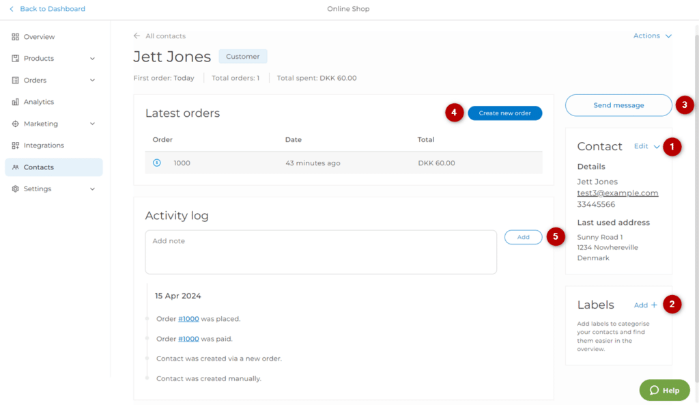Screen dimensions: 699x405
Task: Expand the Marketing submenu chevron
Action: pos(92,124)
